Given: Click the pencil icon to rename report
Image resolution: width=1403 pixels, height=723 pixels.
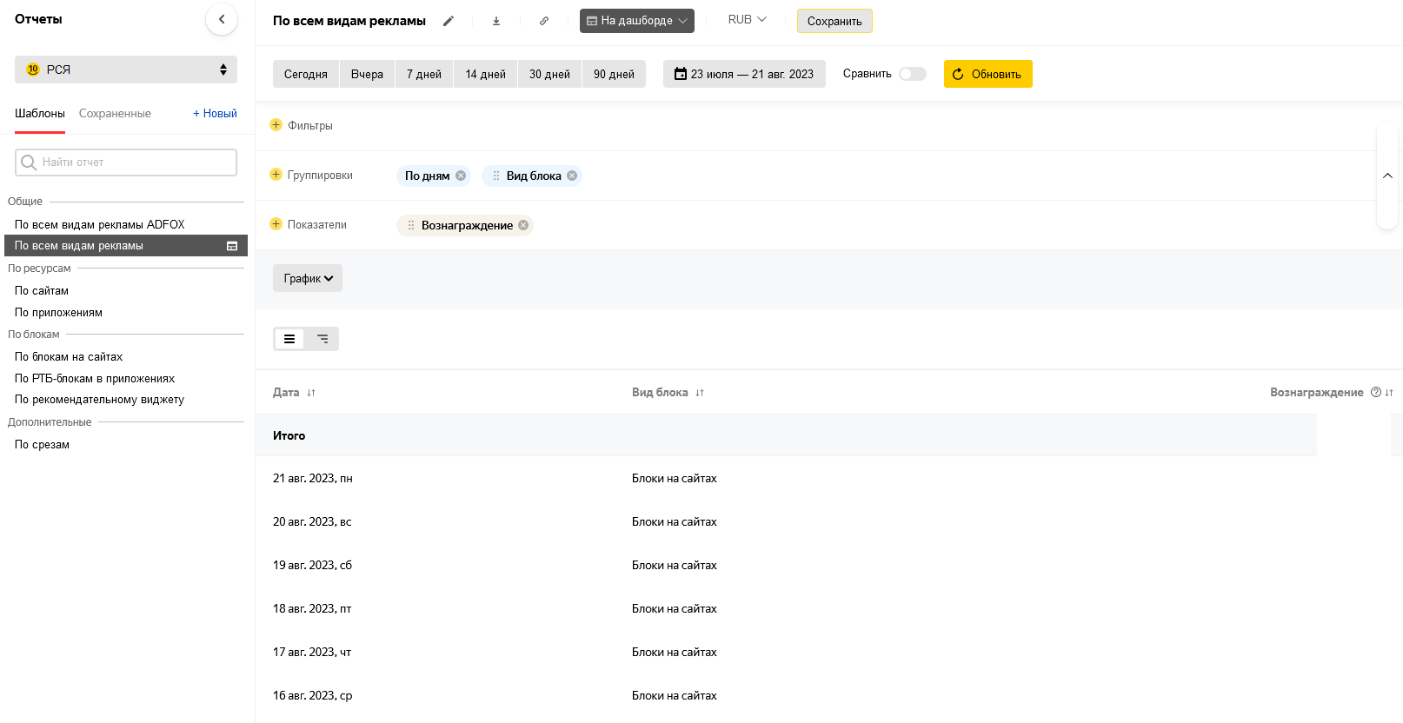Looking at the screenshot, I should (x=449, y=21).
